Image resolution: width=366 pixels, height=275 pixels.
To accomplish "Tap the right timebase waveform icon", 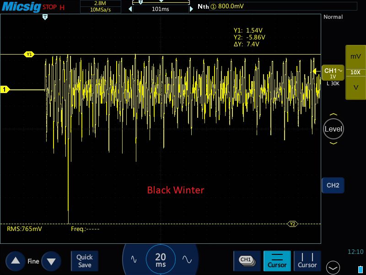I will (187, 259).
